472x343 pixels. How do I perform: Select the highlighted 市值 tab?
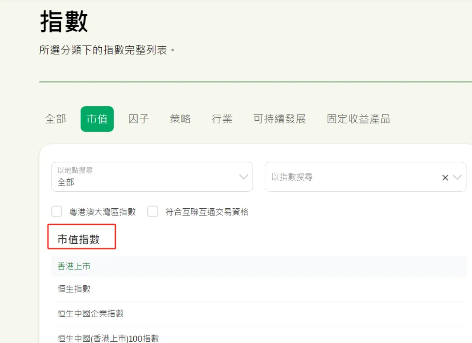point(97,119)
